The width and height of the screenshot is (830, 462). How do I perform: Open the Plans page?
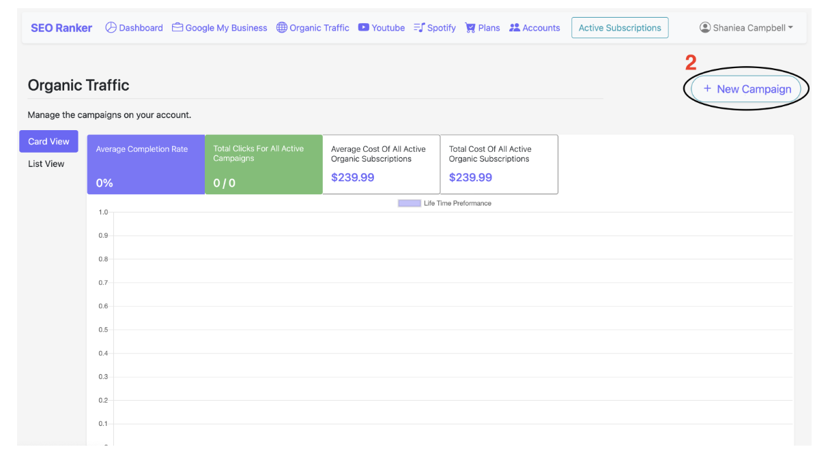click(483, 28)
